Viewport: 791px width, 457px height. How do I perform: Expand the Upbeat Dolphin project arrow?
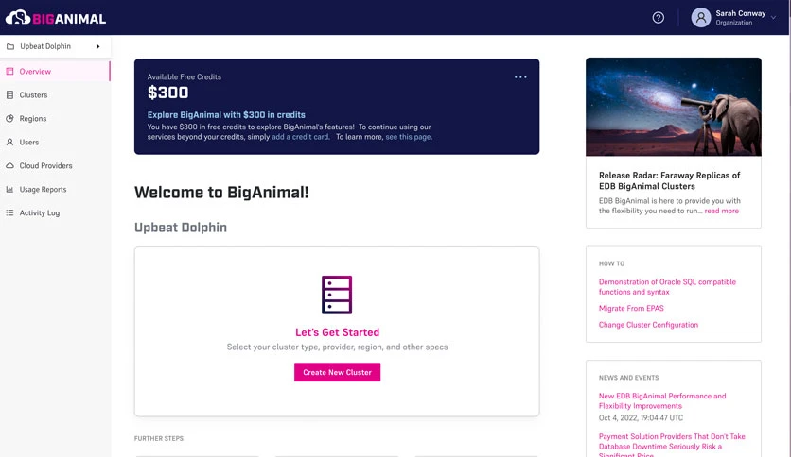tap(97, 46)
